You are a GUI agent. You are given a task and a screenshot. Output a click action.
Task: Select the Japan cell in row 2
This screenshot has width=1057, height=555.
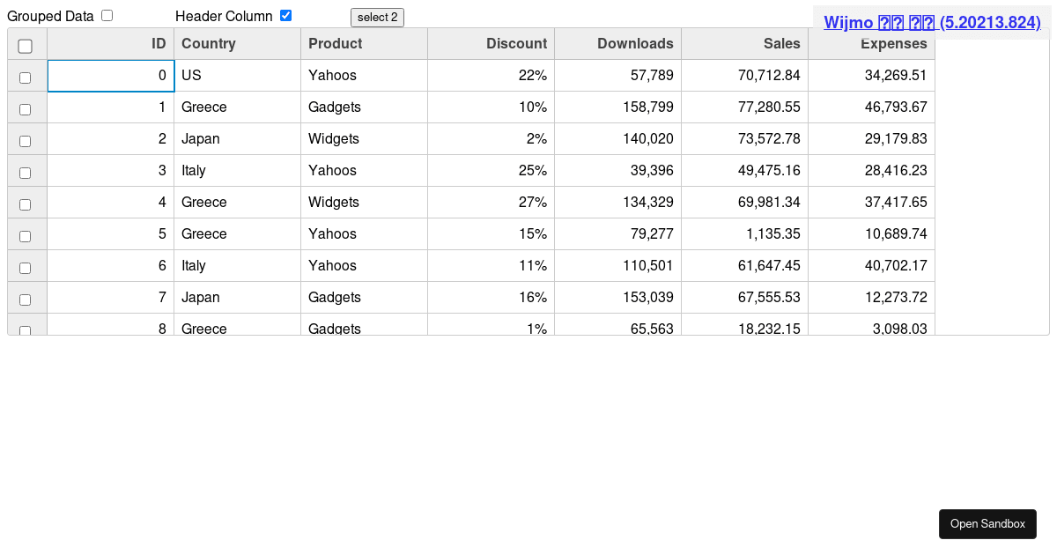click(237, 139)
